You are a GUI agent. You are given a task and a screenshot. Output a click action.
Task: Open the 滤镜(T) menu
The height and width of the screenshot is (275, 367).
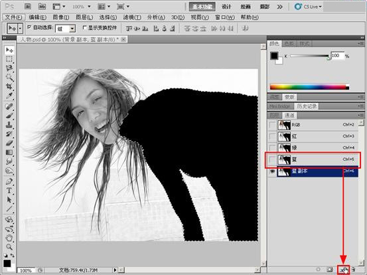click(x=132, y=17)
